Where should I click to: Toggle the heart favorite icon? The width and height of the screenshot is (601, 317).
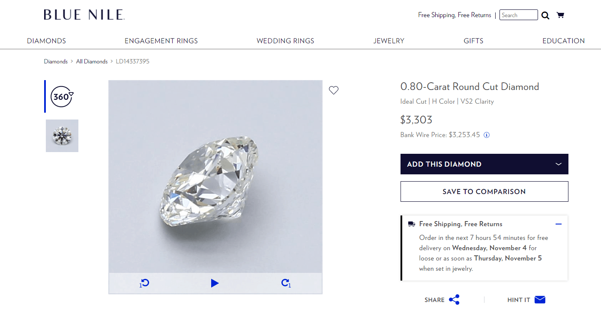click(334, 90)
